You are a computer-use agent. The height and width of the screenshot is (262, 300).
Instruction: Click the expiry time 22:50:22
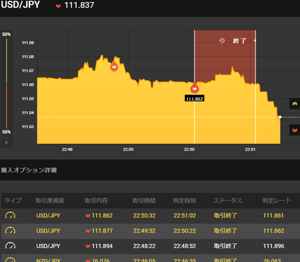[x=185, y=231]
